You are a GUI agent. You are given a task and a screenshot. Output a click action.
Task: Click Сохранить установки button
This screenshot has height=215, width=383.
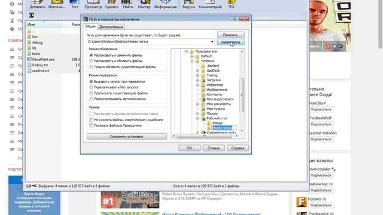(126, 137)
